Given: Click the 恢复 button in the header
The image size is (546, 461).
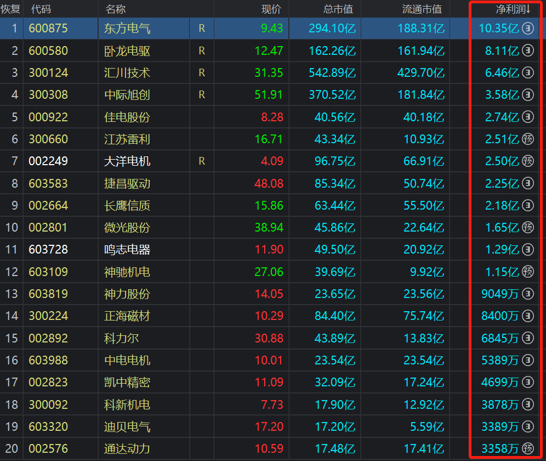Looking at the screenshot, I should [10, 9].
